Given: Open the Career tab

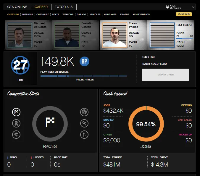Looking at the screenshot, I should click(41, 7).
